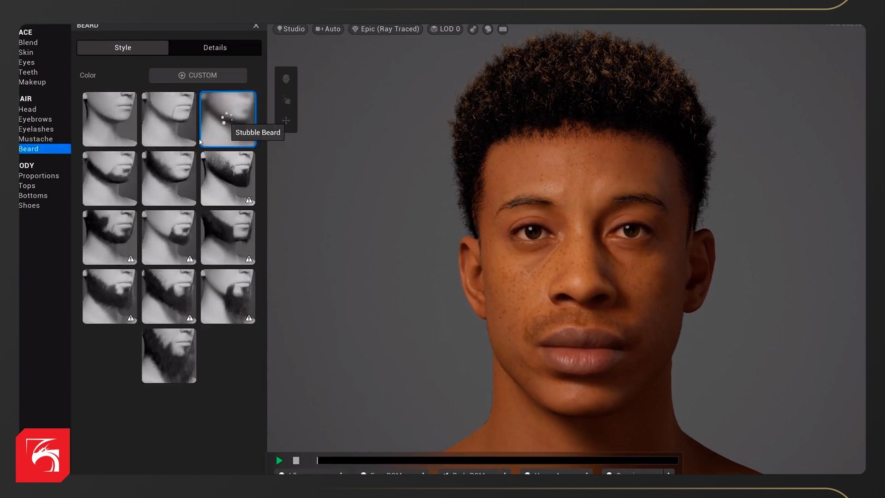This screenshot has width=885, height=498.
Task: Expand the Epic (Ray Traced) quality menu
Action: pyautogui.click(x=386, y=29)
